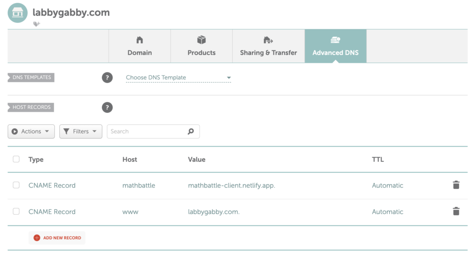The height and width of the screenshot is (253, 472).
Task: Toggle the select-all checkbox in the table header
Action: (x=16, y=159)
